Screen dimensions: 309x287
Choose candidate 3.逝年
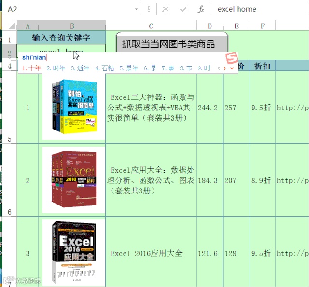pyautogui.click(x=80, y=68)
